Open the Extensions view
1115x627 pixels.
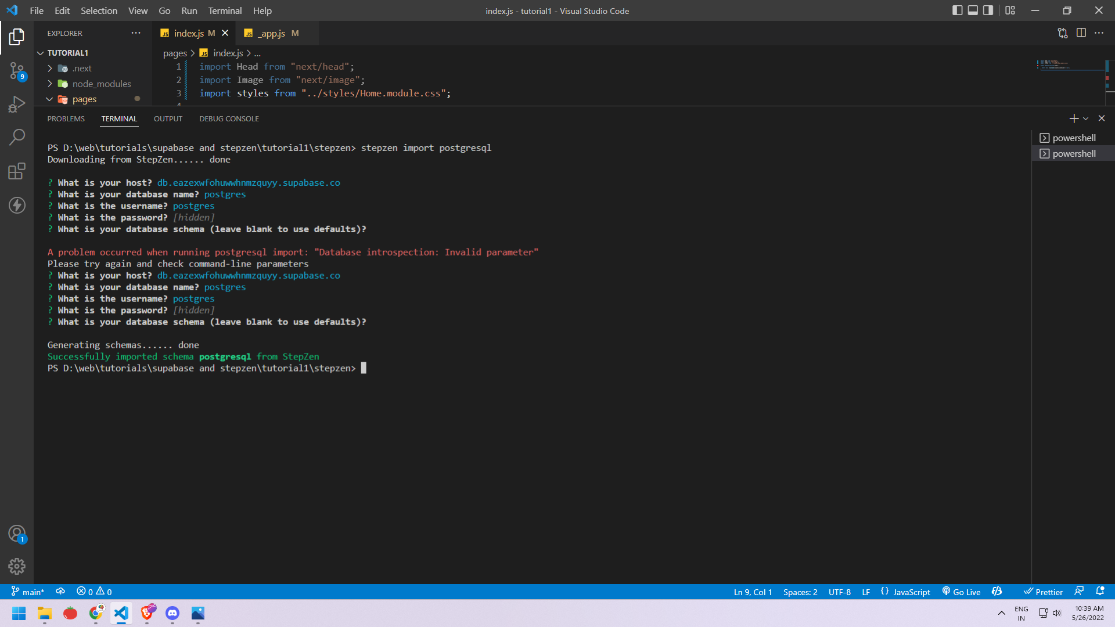point(17,171)
